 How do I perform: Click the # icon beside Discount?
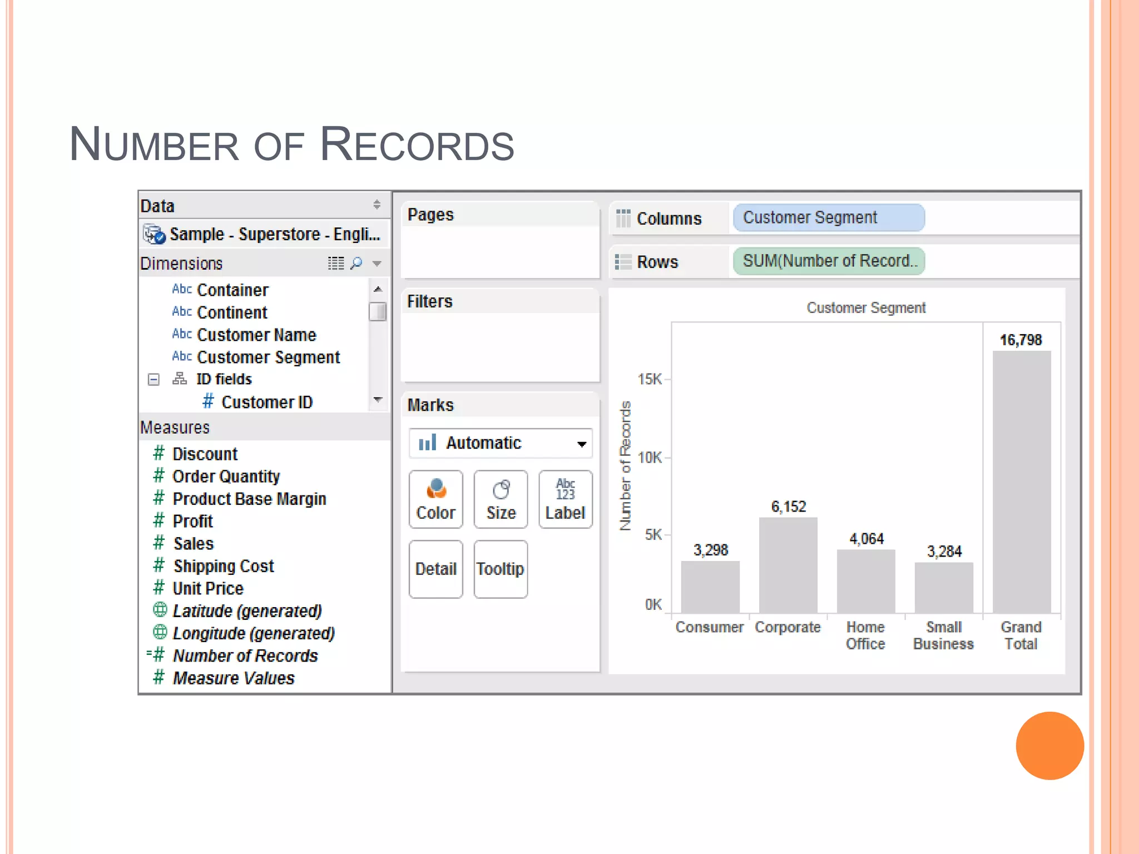coord(159,453)
